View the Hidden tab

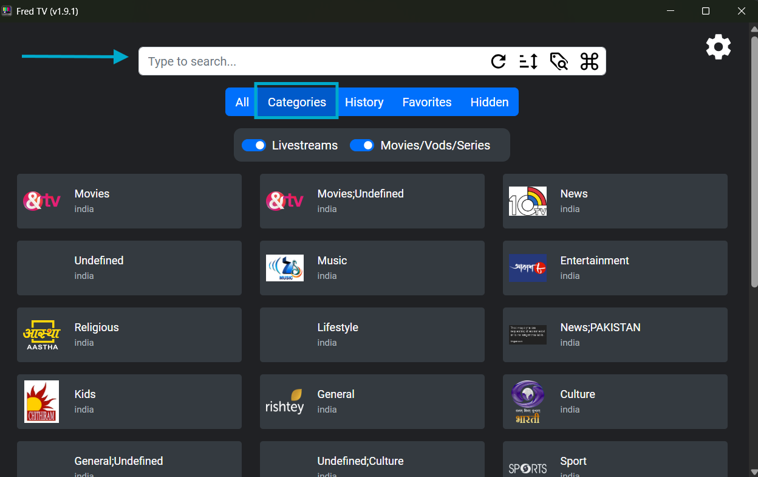490,102
